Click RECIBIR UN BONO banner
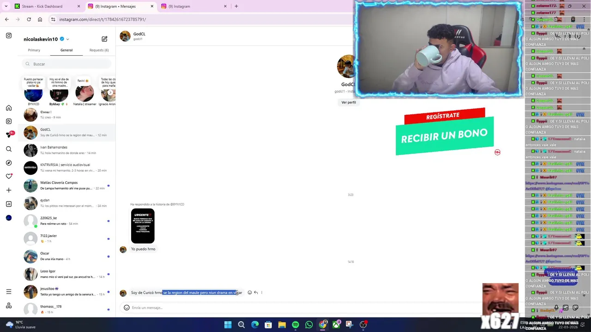This screenshot has width=591, height=332. tap(444, 136)
